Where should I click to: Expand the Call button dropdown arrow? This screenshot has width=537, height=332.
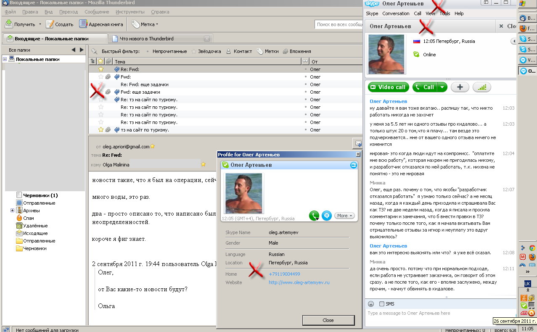click(442, 87)
